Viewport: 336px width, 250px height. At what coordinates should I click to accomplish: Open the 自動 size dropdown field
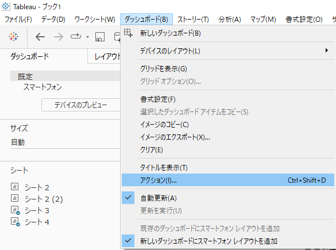point(65,142)
